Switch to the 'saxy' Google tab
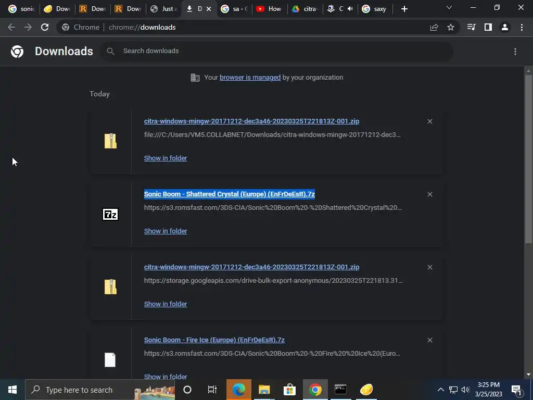The image size is (533, 400). click(375, 9)
